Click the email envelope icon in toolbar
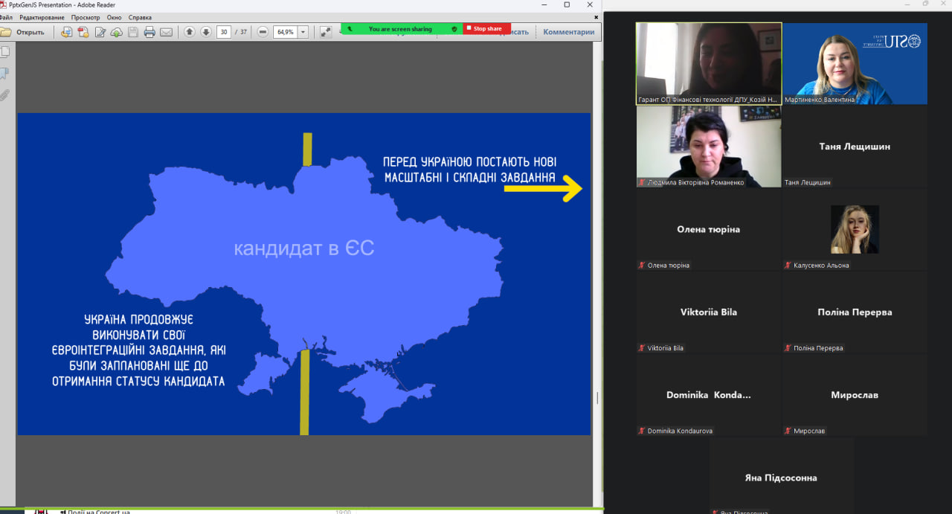952x514 pixels. [x=167, y=32]
